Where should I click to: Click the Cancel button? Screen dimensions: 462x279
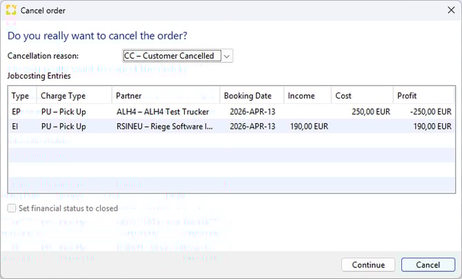(x=428, y=265)
